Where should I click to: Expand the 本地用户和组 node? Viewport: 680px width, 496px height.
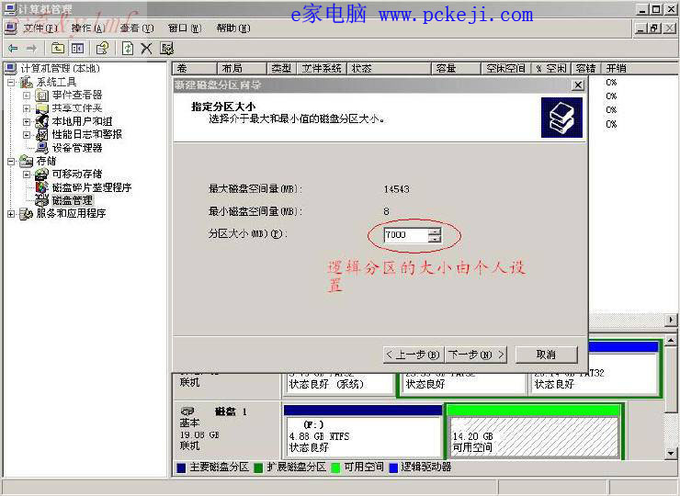pyautogui.click(x=27, y=121)
